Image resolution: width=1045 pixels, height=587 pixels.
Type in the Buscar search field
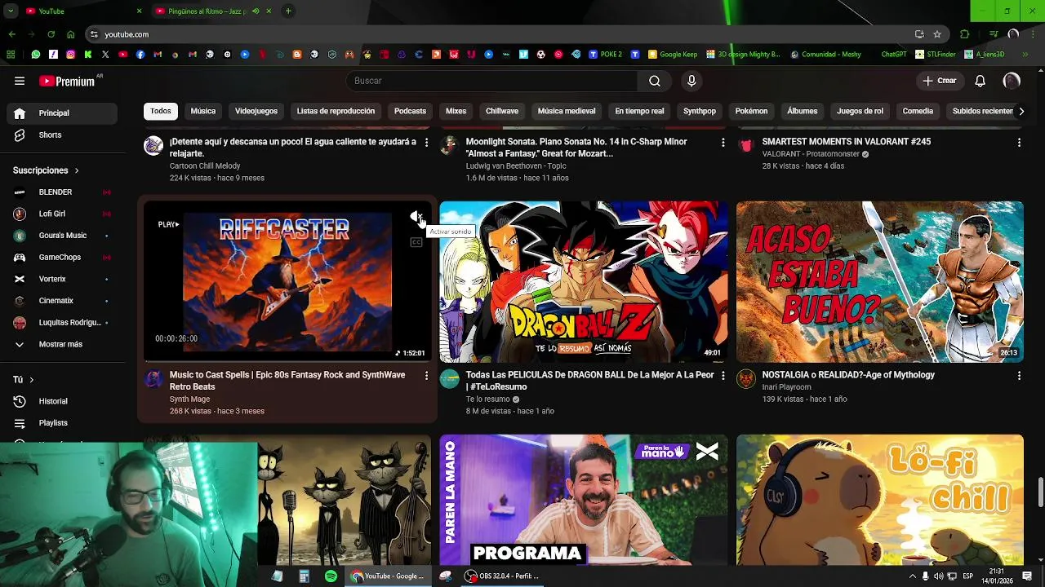tap(492, 81)
